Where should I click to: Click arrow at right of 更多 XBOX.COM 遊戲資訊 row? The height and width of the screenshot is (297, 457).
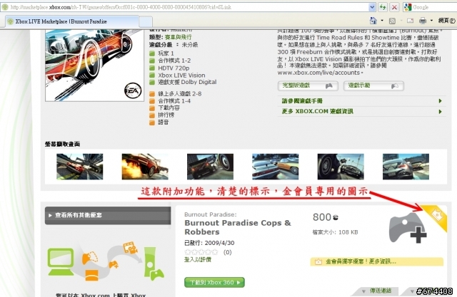point(440,111)
